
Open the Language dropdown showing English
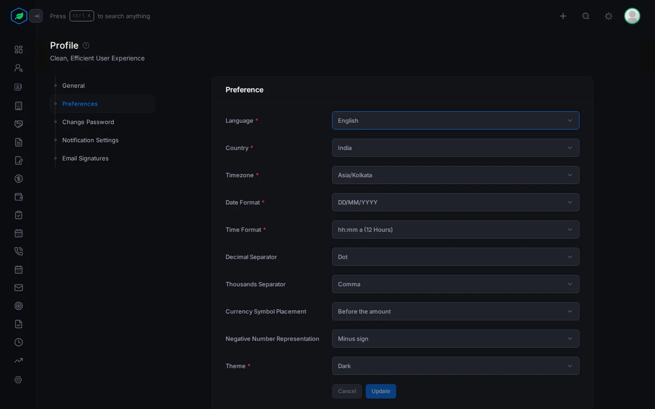click(455, 120)
